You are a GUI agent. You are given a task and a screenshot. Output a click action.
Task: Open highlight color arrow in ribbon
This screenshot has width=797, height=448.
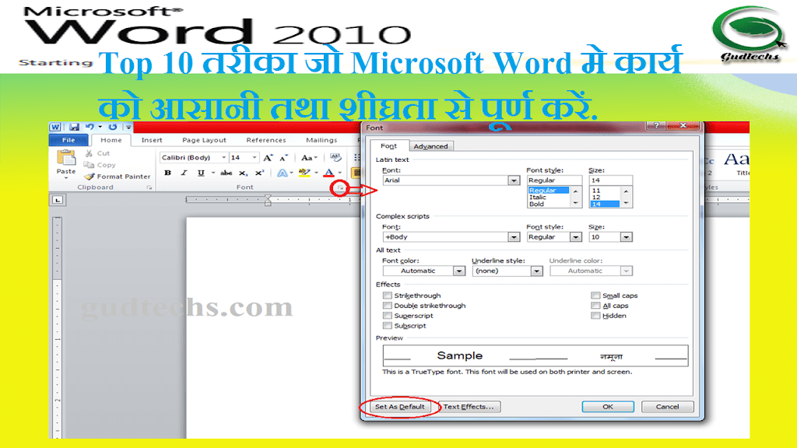[x=316, y=173]
